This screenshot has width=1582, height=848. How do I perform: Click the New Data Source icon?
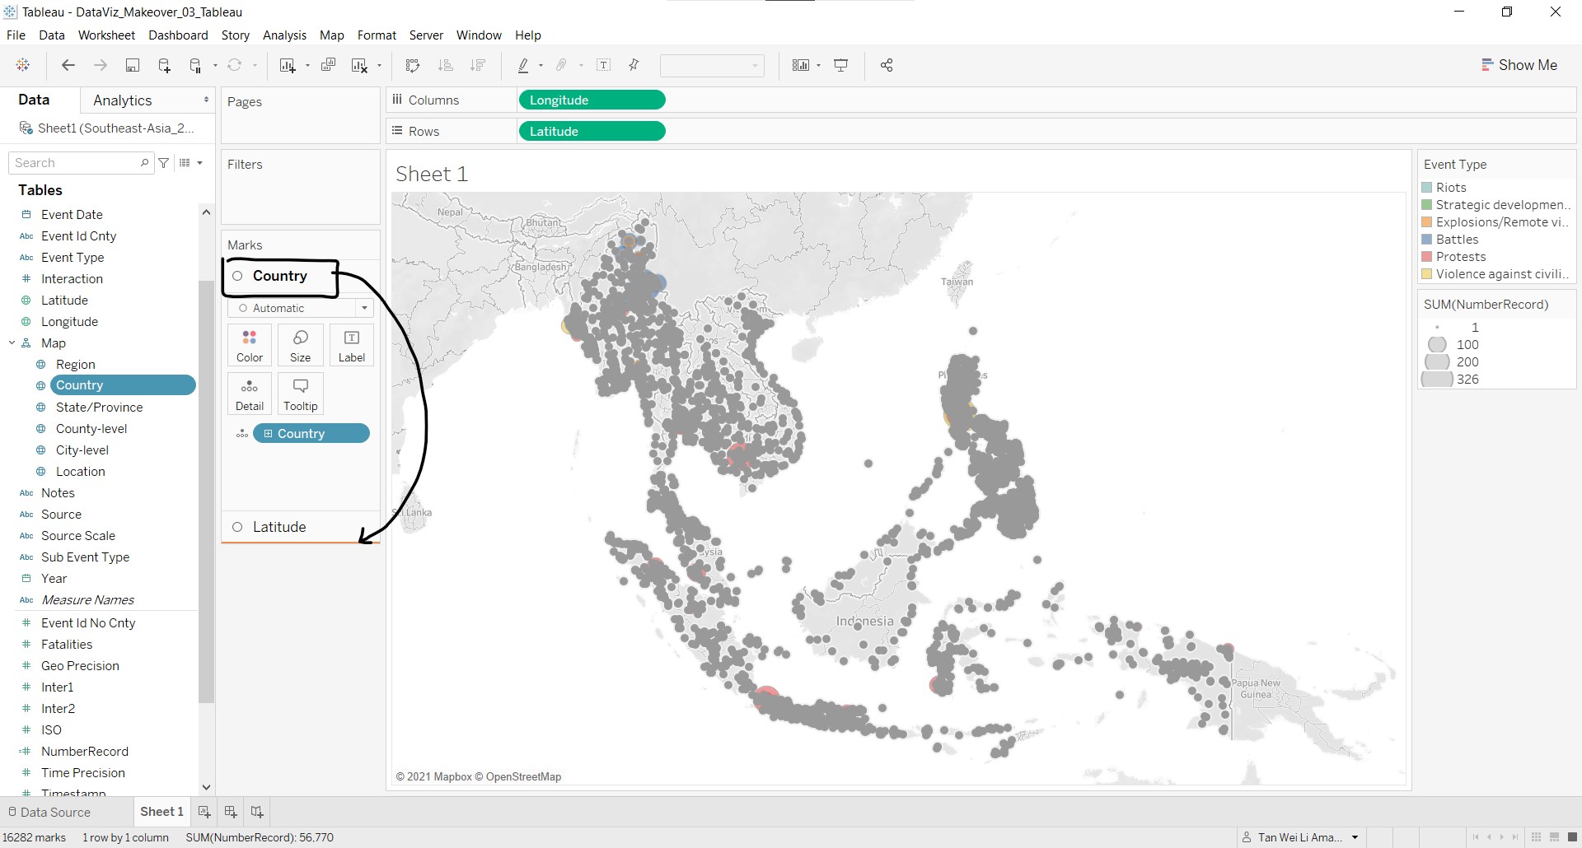(x=164, y=66)
